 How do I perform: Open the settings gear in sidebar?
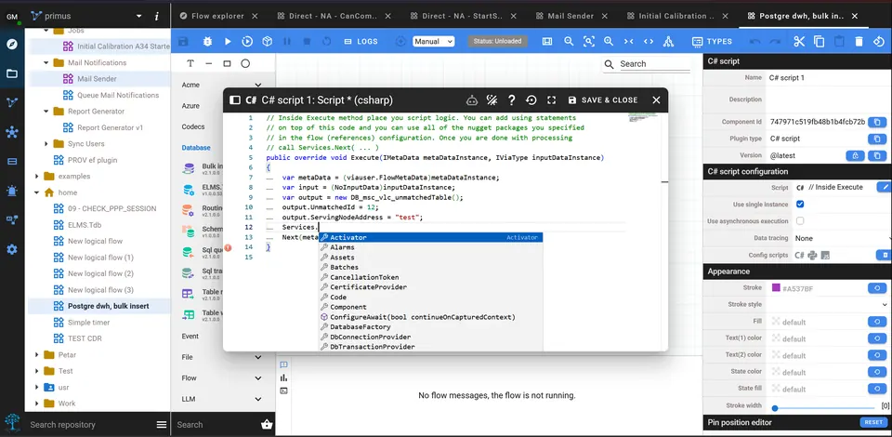pyautogui.click(x=12, y=249)
